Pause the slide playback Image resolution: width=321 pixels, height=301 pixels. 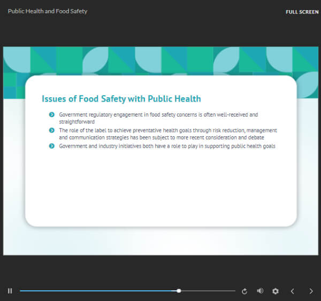[x=10, y=291]
